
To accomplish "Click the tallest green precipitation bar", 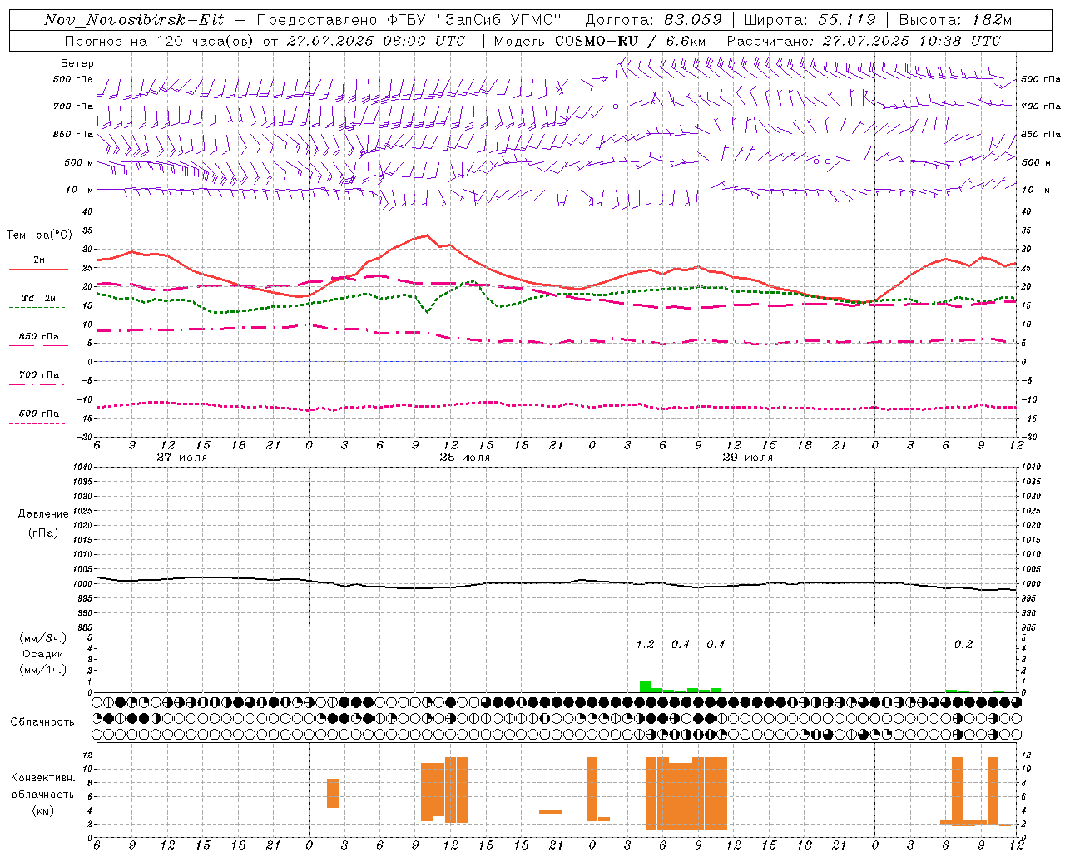I will [x=645, y=686].
